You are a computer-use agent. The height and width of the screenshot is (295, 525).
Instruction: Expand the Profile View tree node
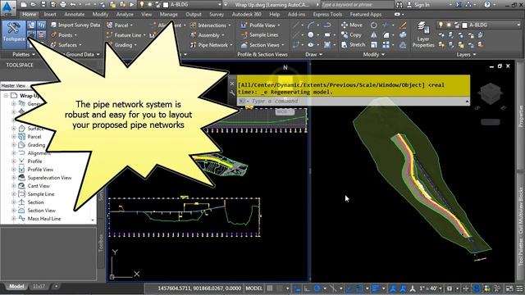(14, 170)
